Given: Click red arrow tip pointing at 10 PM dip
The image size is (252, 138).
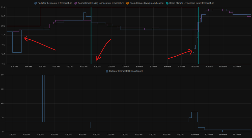Looking at the screenshot, I should click(x=191, y=51).
